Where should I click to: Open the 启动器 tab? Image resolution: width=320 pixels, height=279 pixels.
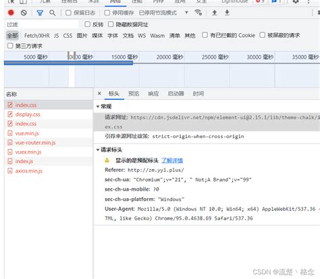coord(176,94)
